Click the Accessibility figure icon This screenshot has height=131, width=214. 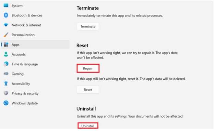(6, 83)
